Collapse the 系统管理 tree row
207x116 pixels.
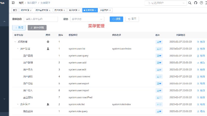tap(15, 42)
